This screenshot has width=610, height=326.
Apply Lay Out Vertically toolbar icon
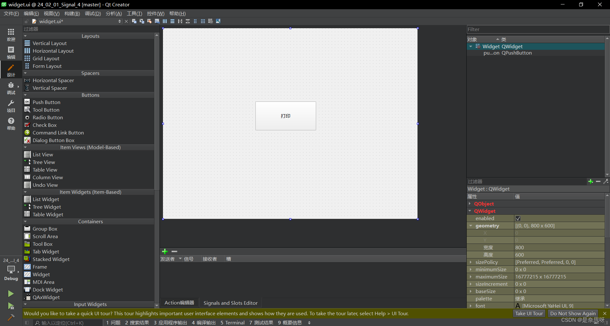coord(172,21)
